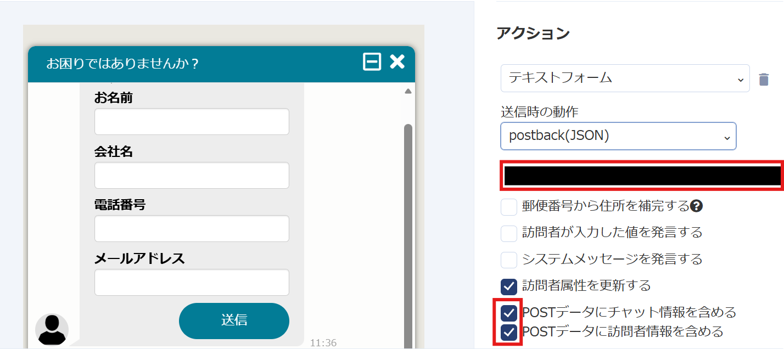This screenshot has width=784, height=349.
Task: Minimize the chat widget with the minus icon
Action: point(372,62)
